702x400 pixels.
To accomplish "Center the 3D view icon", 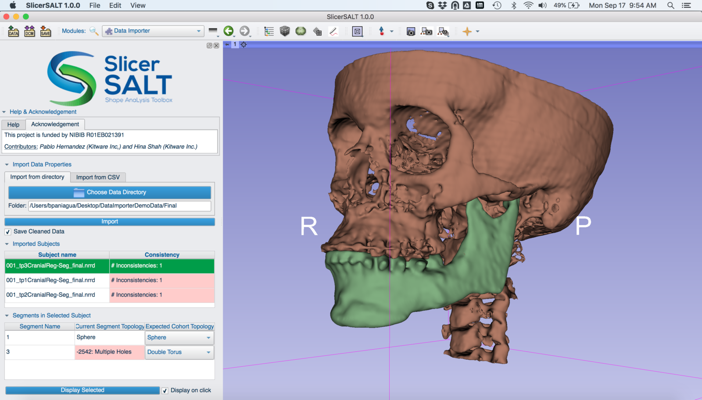I will click(x=244, y=44).
